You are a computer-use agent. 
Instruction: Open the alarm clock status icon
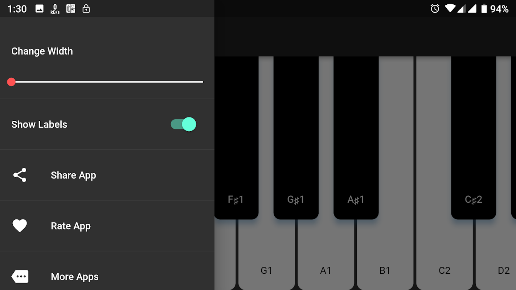435,9
